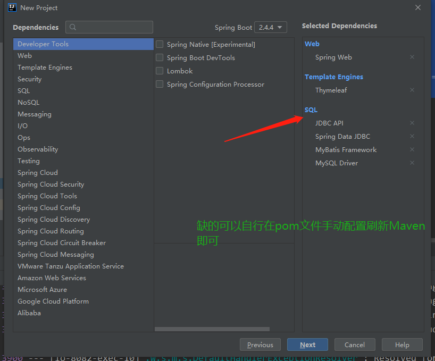The image size is (435, 361).
Task: Select the Ops category
Action: pos(83,138)
